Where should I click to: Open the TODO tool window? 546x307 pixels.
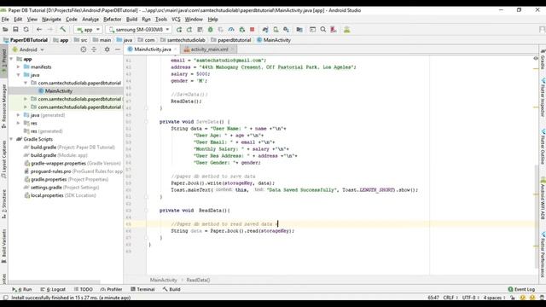pyautogui.click(x=84, y=289)
